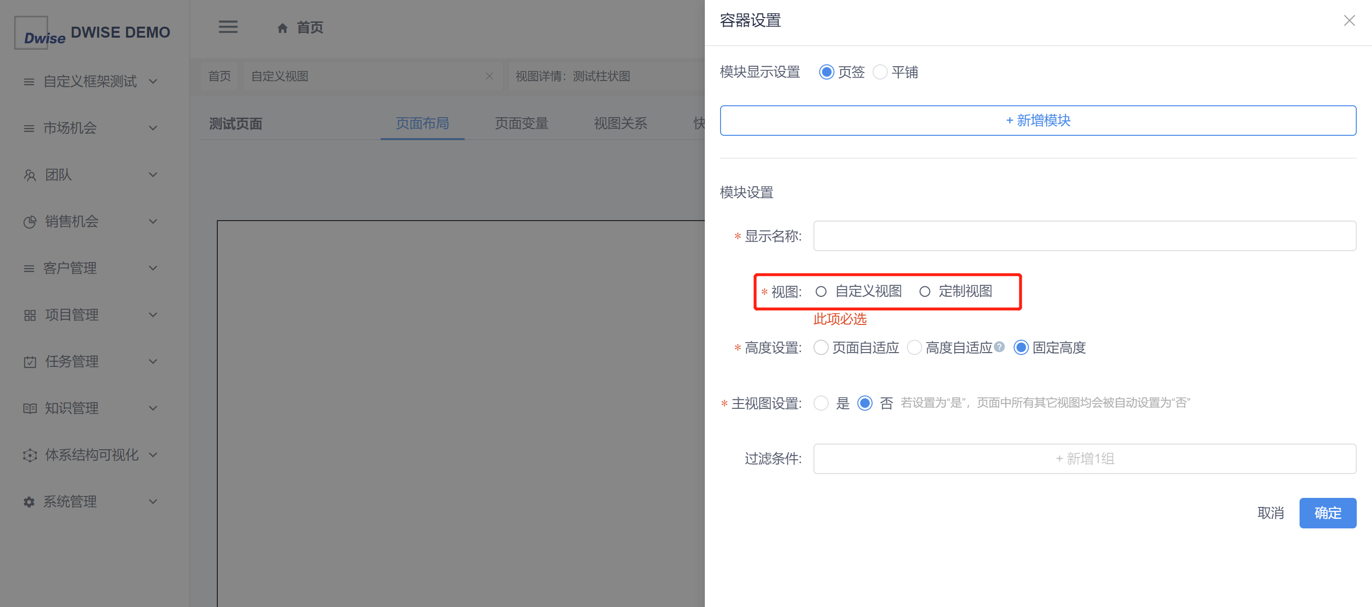
Task: Click the 体系结构可视化 cube icon
Action: pos(30,455)
